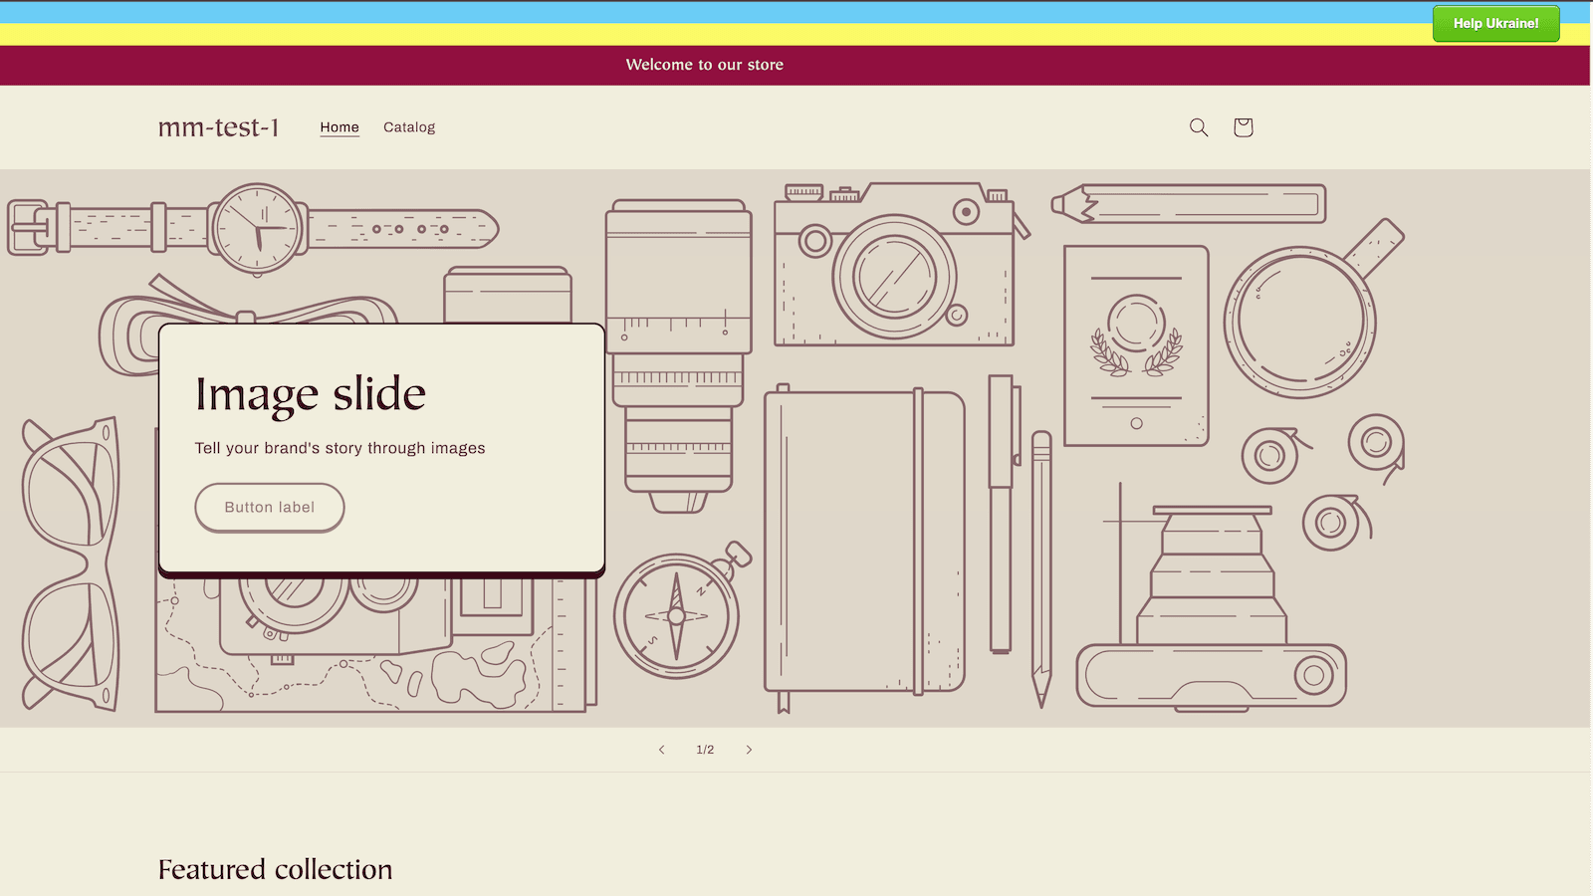Open the Home page from navigation
1593x896 pixels.
[340, 126]
